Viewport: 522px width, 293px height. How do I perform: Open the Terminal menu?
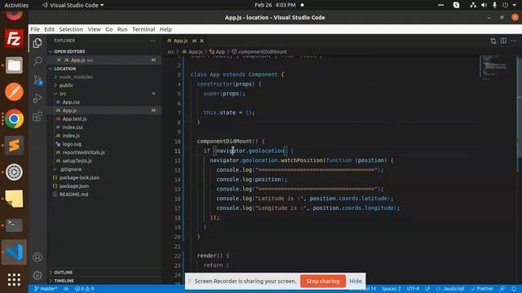(x=144, y=29)
